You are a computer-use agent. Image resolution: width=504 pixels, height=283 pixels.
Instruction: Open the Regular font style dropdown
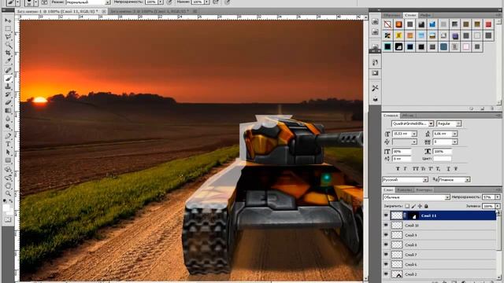coord(458,123)
